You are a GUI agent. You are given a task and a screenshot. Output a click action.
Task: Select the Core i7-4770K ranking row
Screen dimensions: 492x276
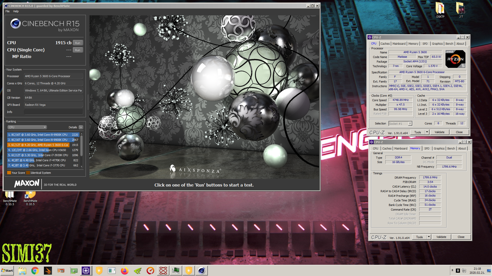click(x=43, y=160)
